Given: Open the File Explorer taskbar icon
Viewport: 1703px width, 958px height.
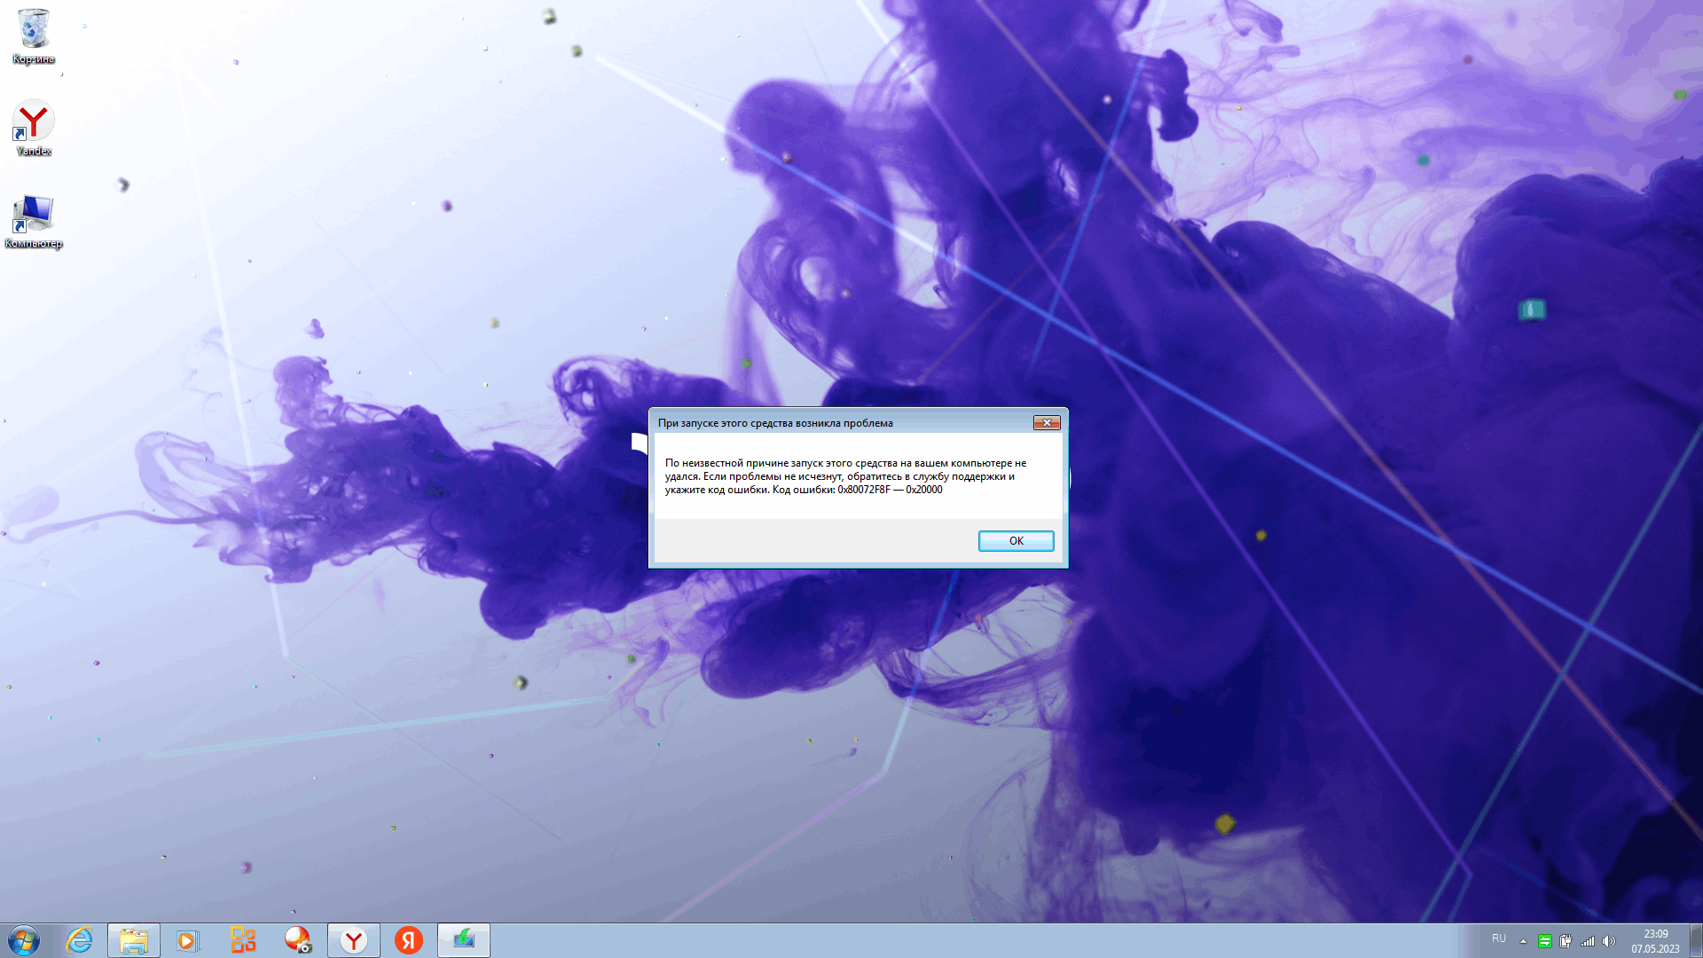Looking at the screenshot, I should point(134,940).
